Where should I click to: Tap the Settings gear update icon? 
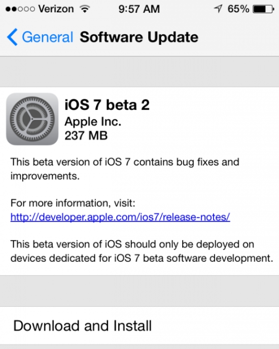click(32, 119)
